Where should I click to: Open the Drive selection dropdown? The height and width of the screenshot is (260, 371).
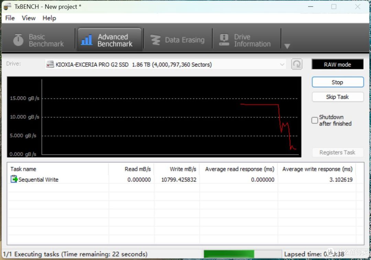(x=165, y=64)
